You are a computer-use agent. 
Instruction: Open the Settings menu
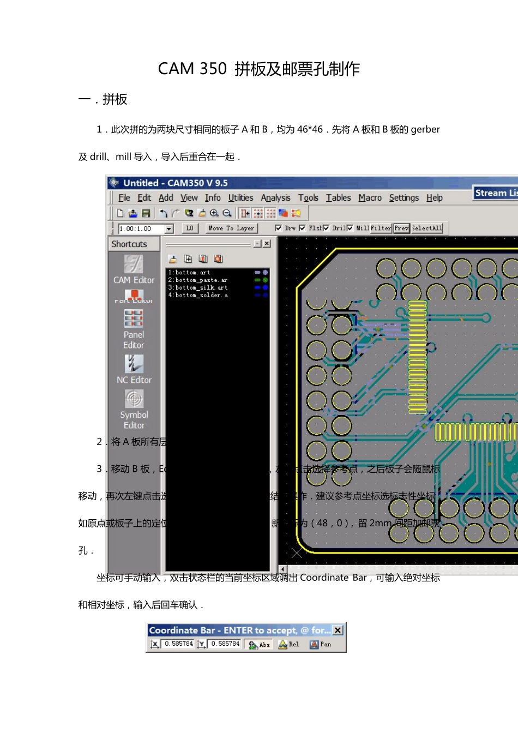(404, 197)
